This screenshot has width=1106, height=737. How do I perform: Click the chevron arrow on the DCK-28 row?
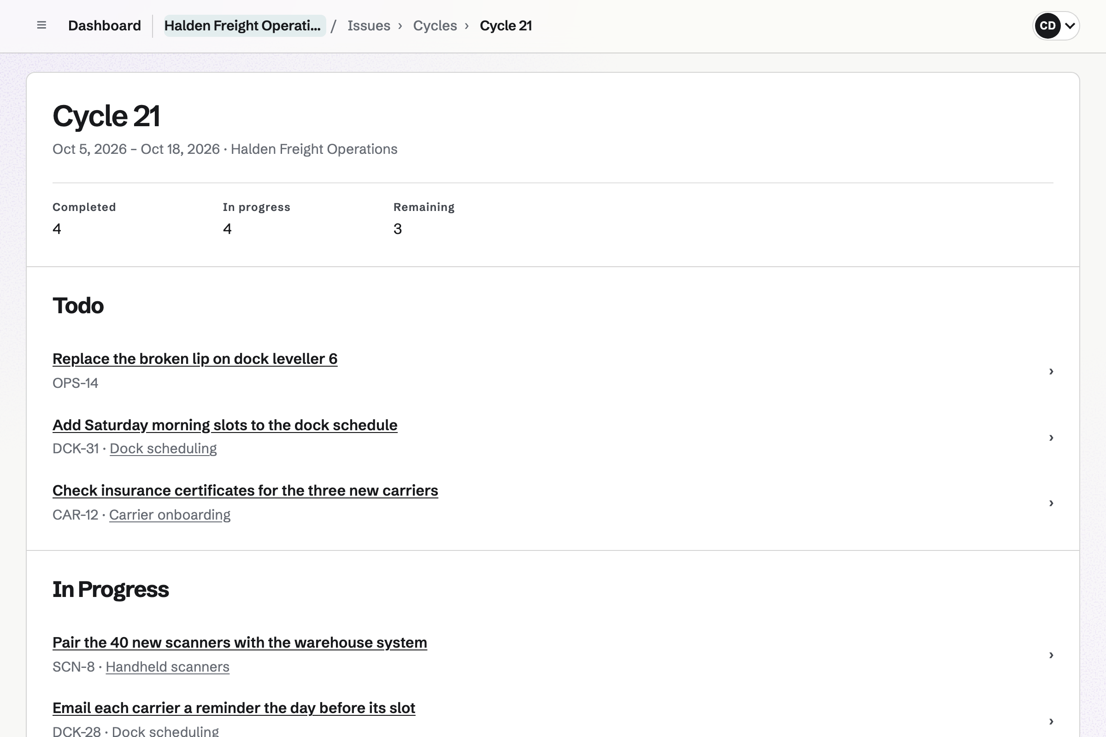pos(1051,721)
